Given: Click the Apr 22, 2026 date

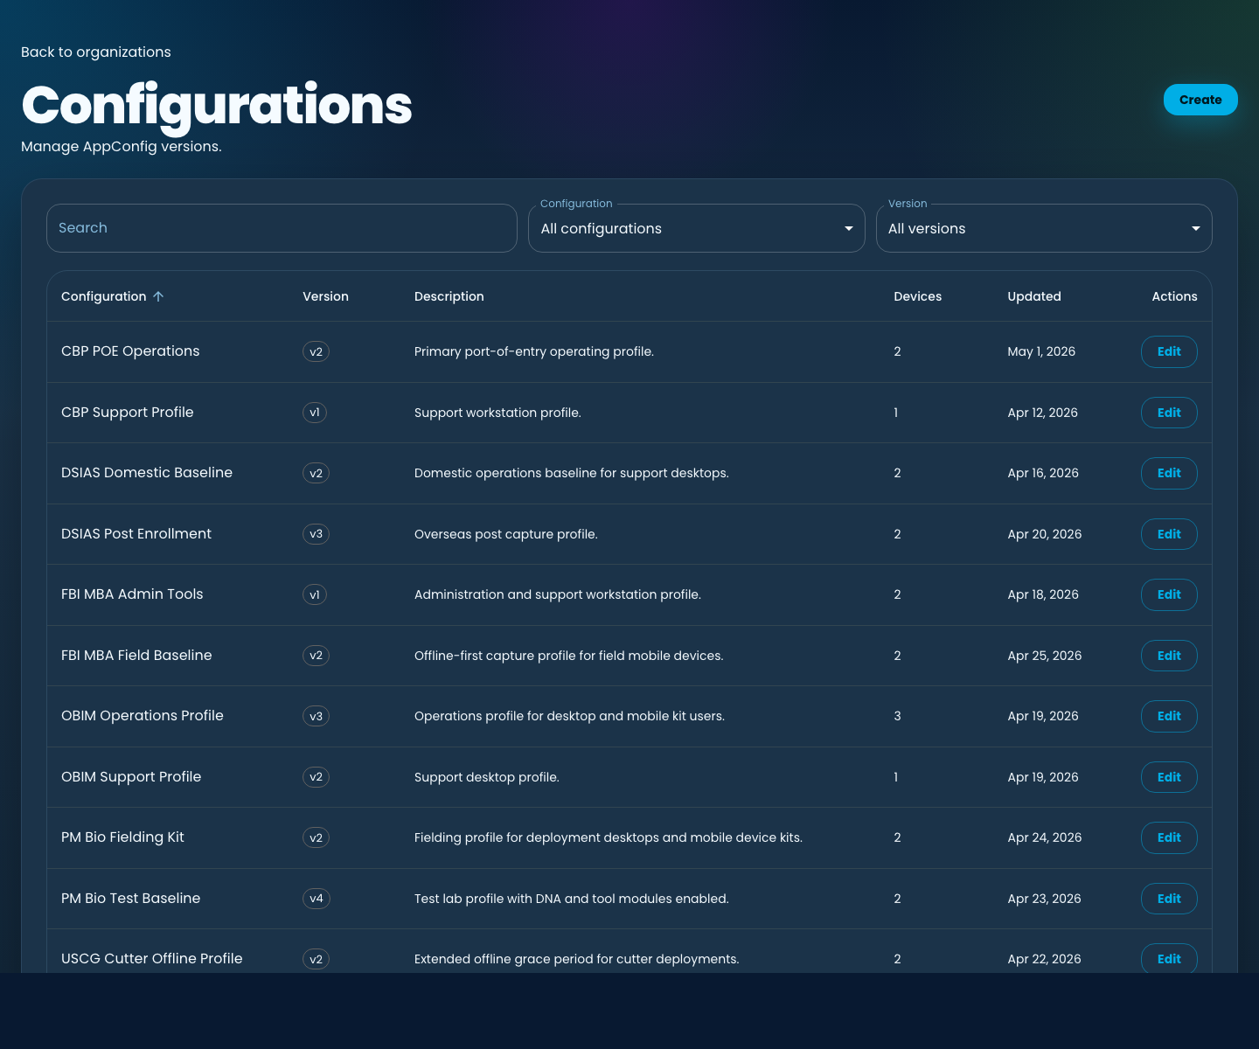Looking at the screenshot, I should coord(1044,959).
